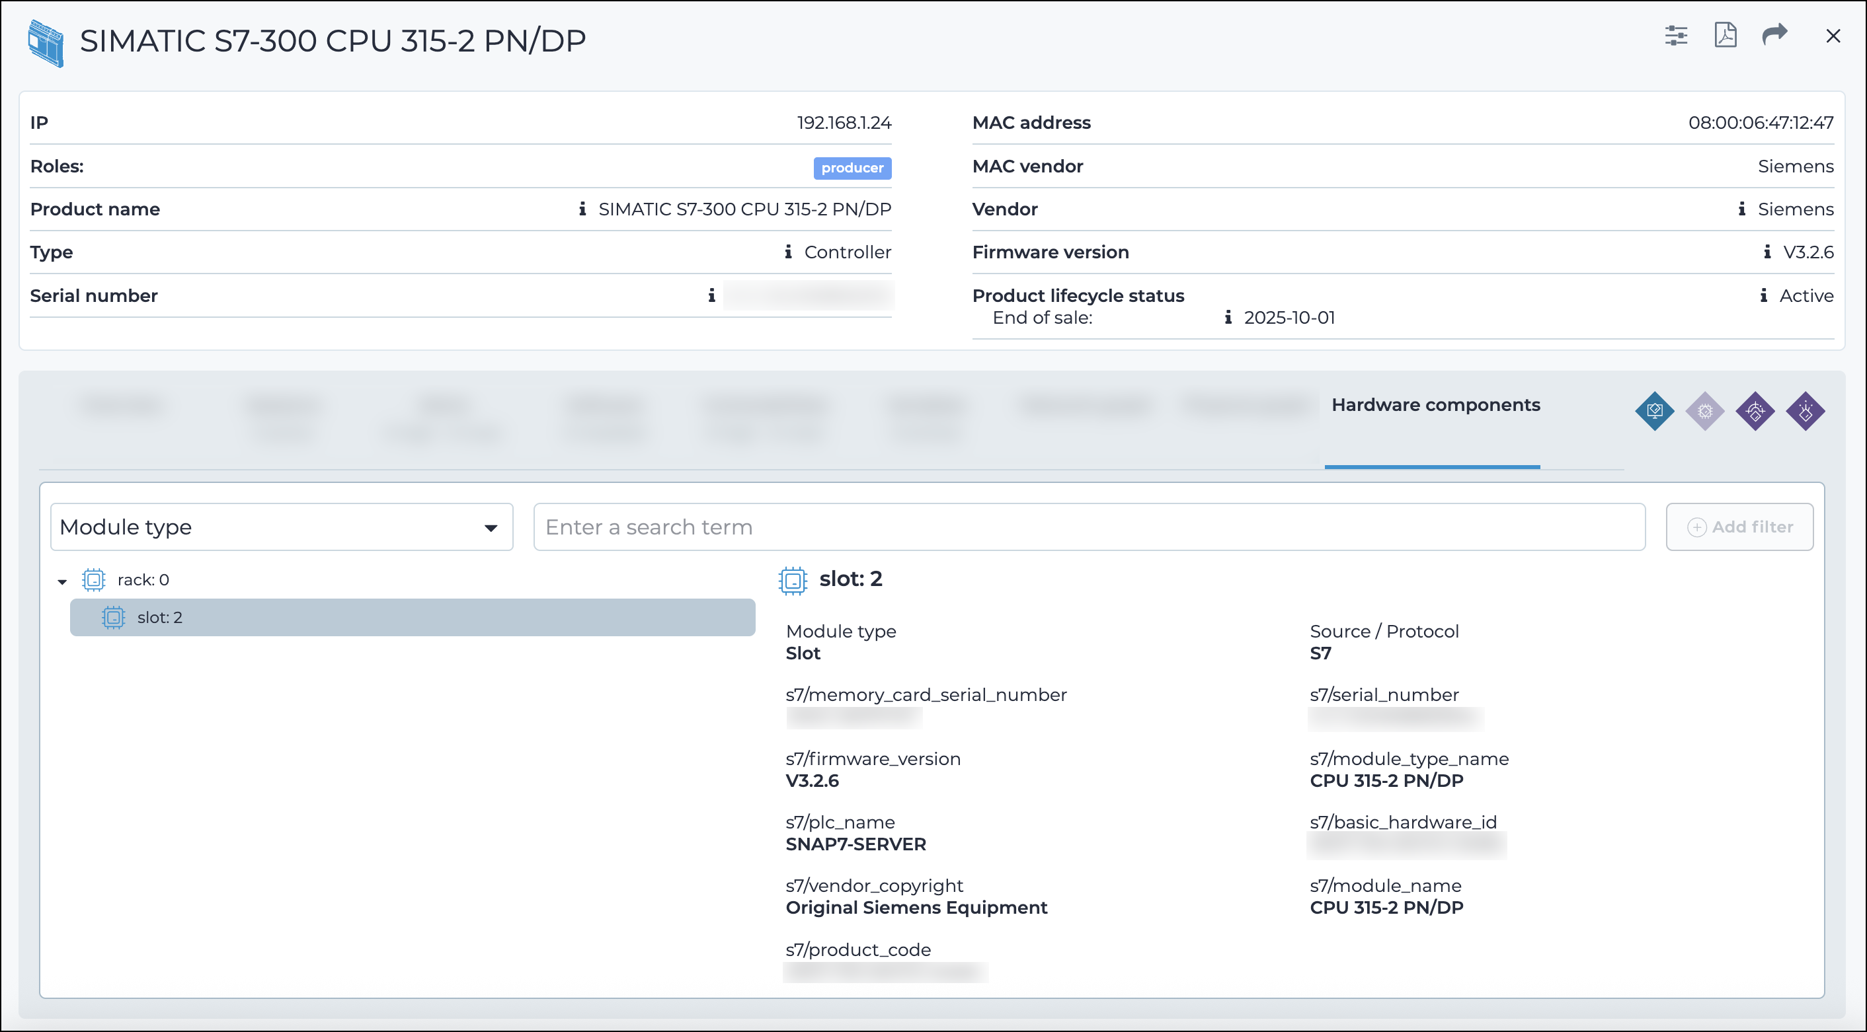The width and height of the screenshot is (1867, 1032).
Task: Click the blue monitor diamond icon
Action: pyautogui.click(x=1655, y=412)
